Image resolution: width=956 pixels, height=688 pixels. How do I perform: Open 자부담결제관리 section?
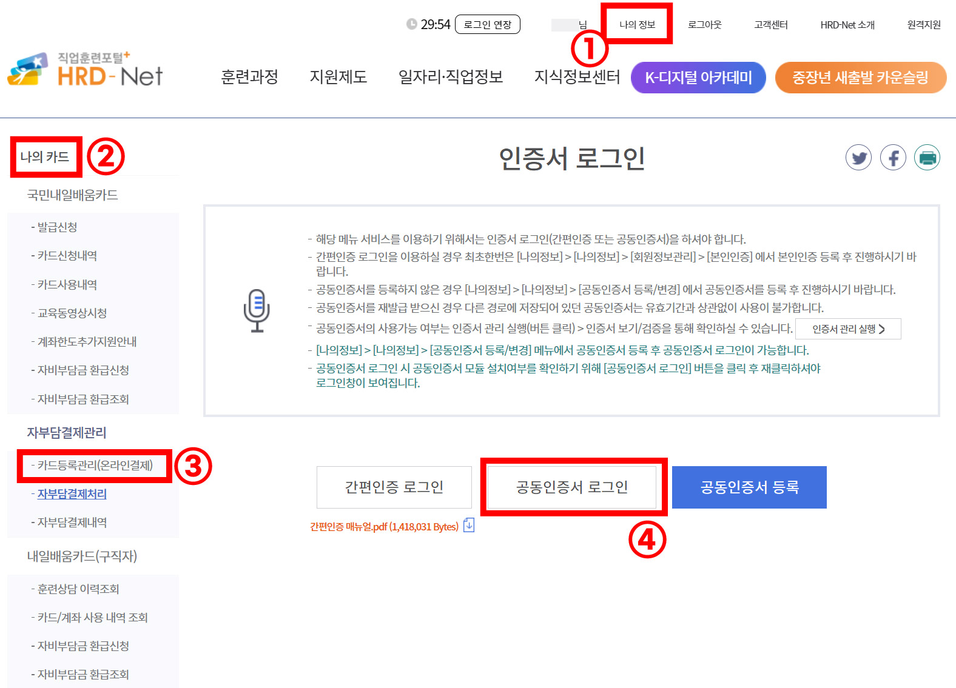(67, 433)
